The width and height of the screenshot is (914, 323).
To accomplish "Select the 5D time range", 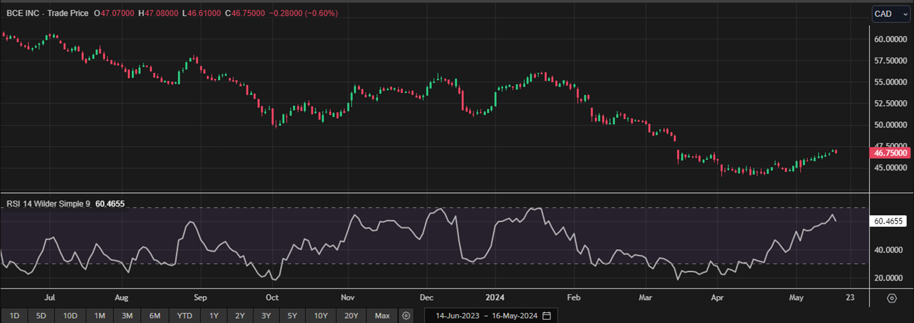I will pyautogui.click(x=41, y=316).
